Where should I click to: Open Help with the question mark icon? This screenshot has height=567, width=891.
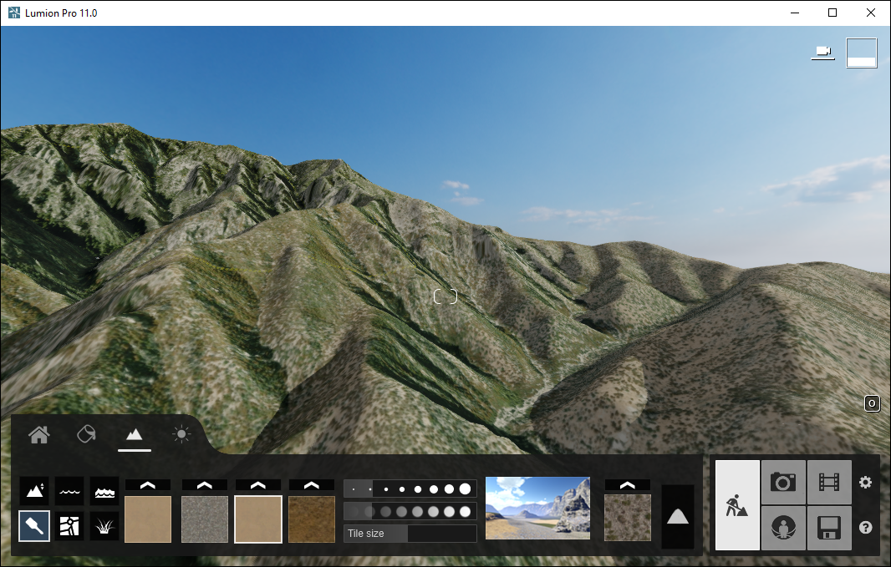[865, 528]
